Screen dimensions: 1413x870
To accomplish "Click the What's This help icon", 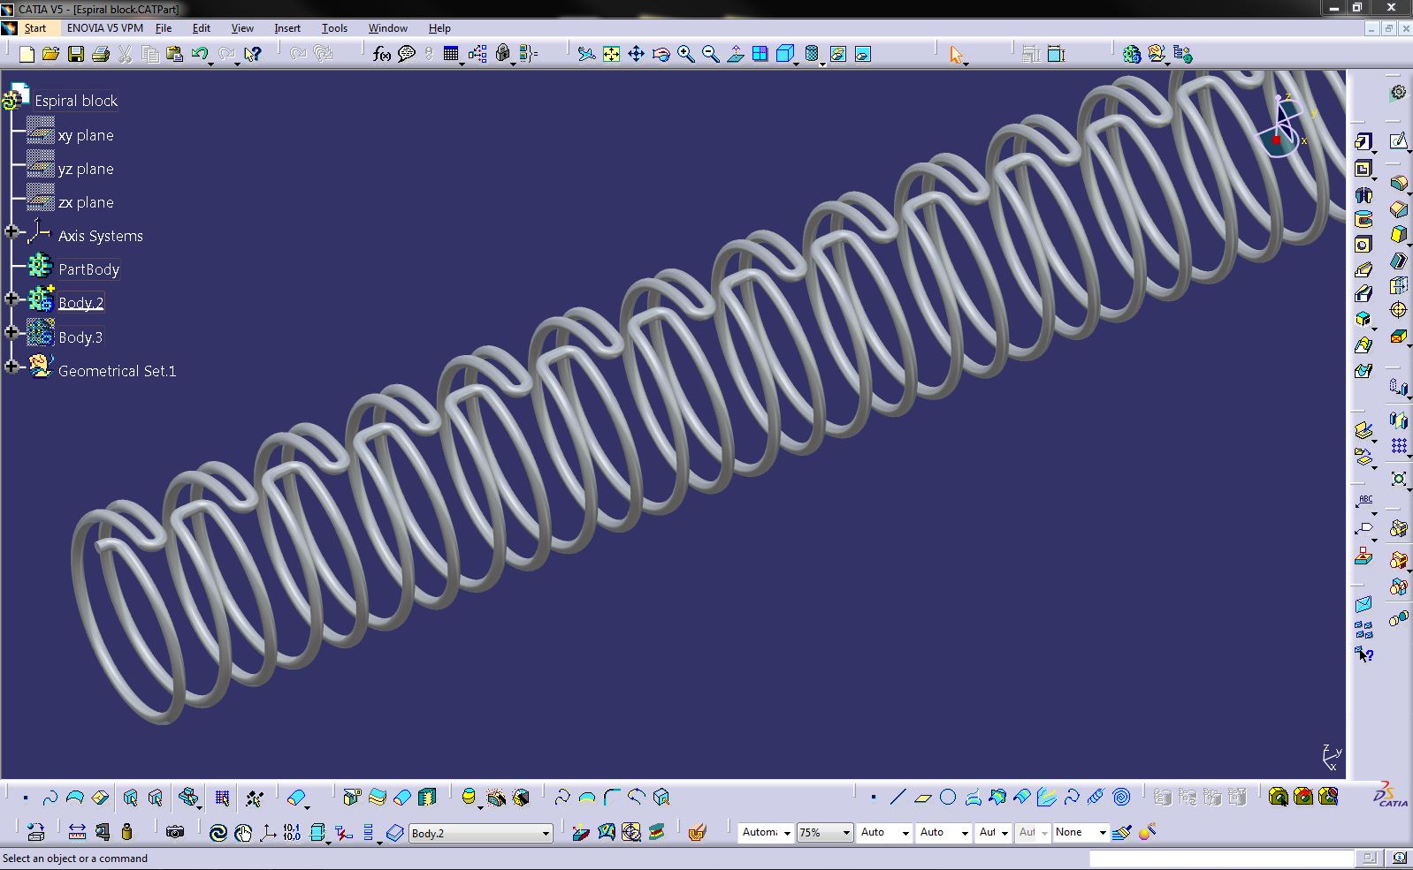I will click(253, 55).
